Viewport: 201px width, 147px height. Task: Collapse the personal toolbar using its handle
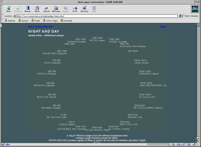[x=2, y=20]
